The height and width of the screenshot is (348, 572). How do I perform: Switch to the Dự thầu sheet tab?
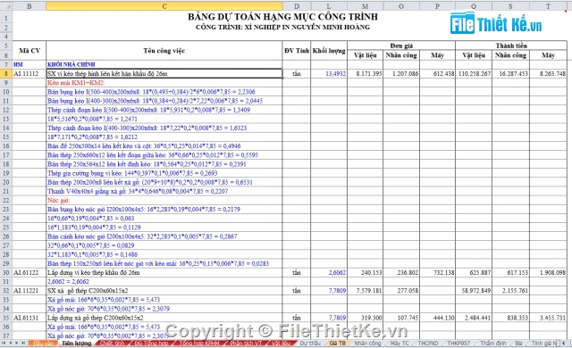pos(310,343)
